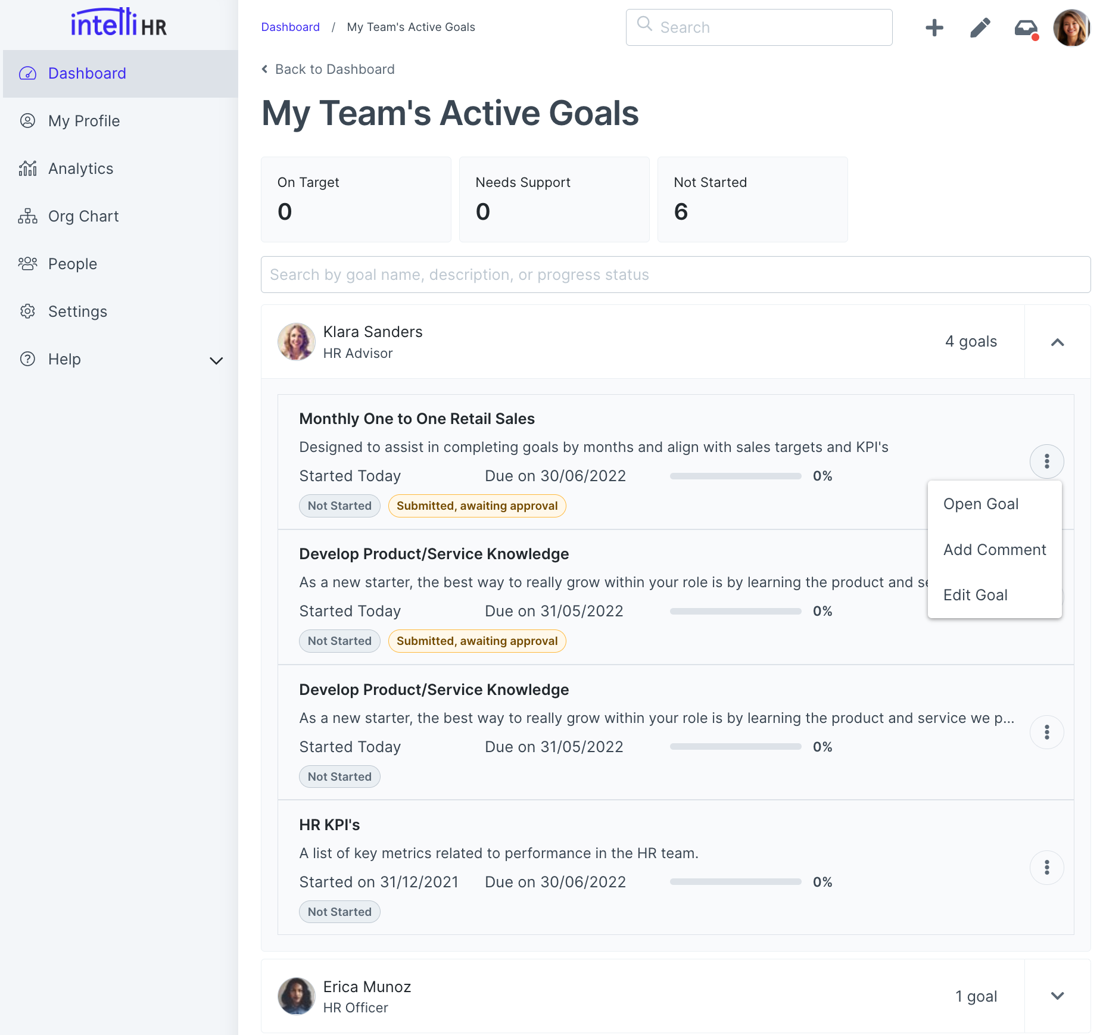The height and width of the screenshot is (1035, 1103).
Task: Expand Erica Munoz's goal list
Action: click(x=1057, y=996)
